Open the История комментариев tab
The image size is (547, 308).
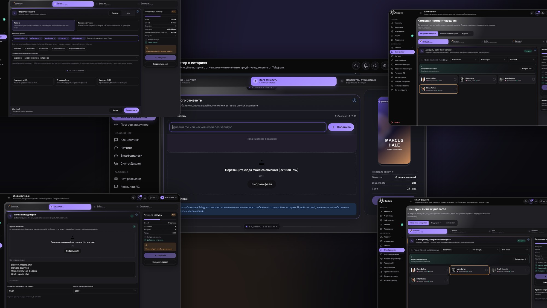(449, 34)
